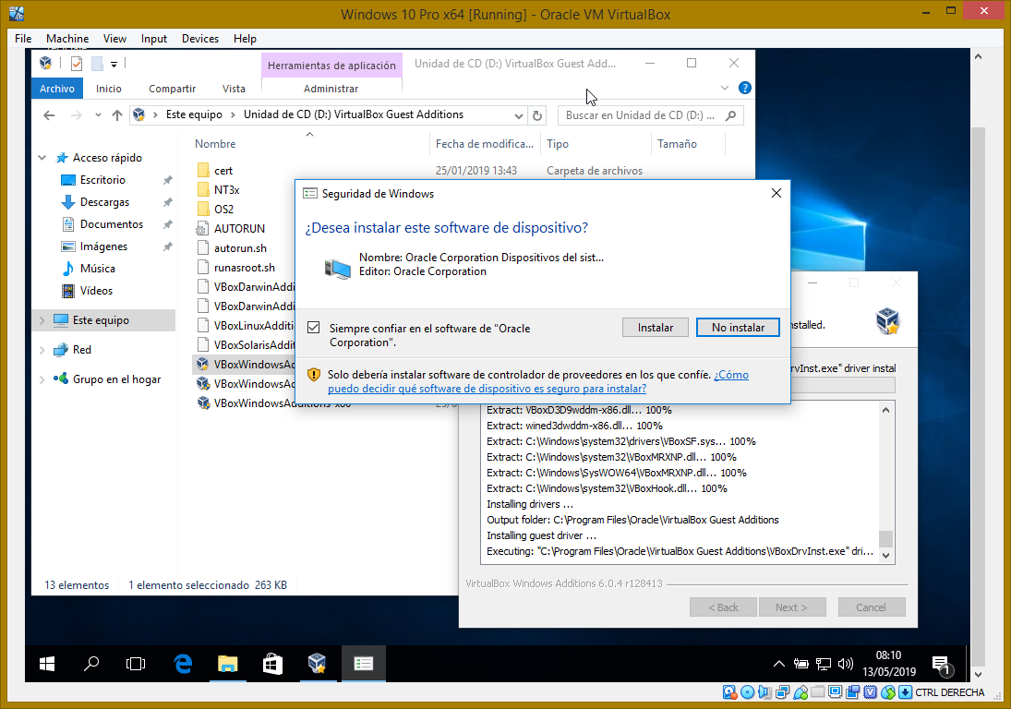The height and width of the screenshot is (709, 1011).
Task: Click the battery power icon in tray
Action: [801, 663]
